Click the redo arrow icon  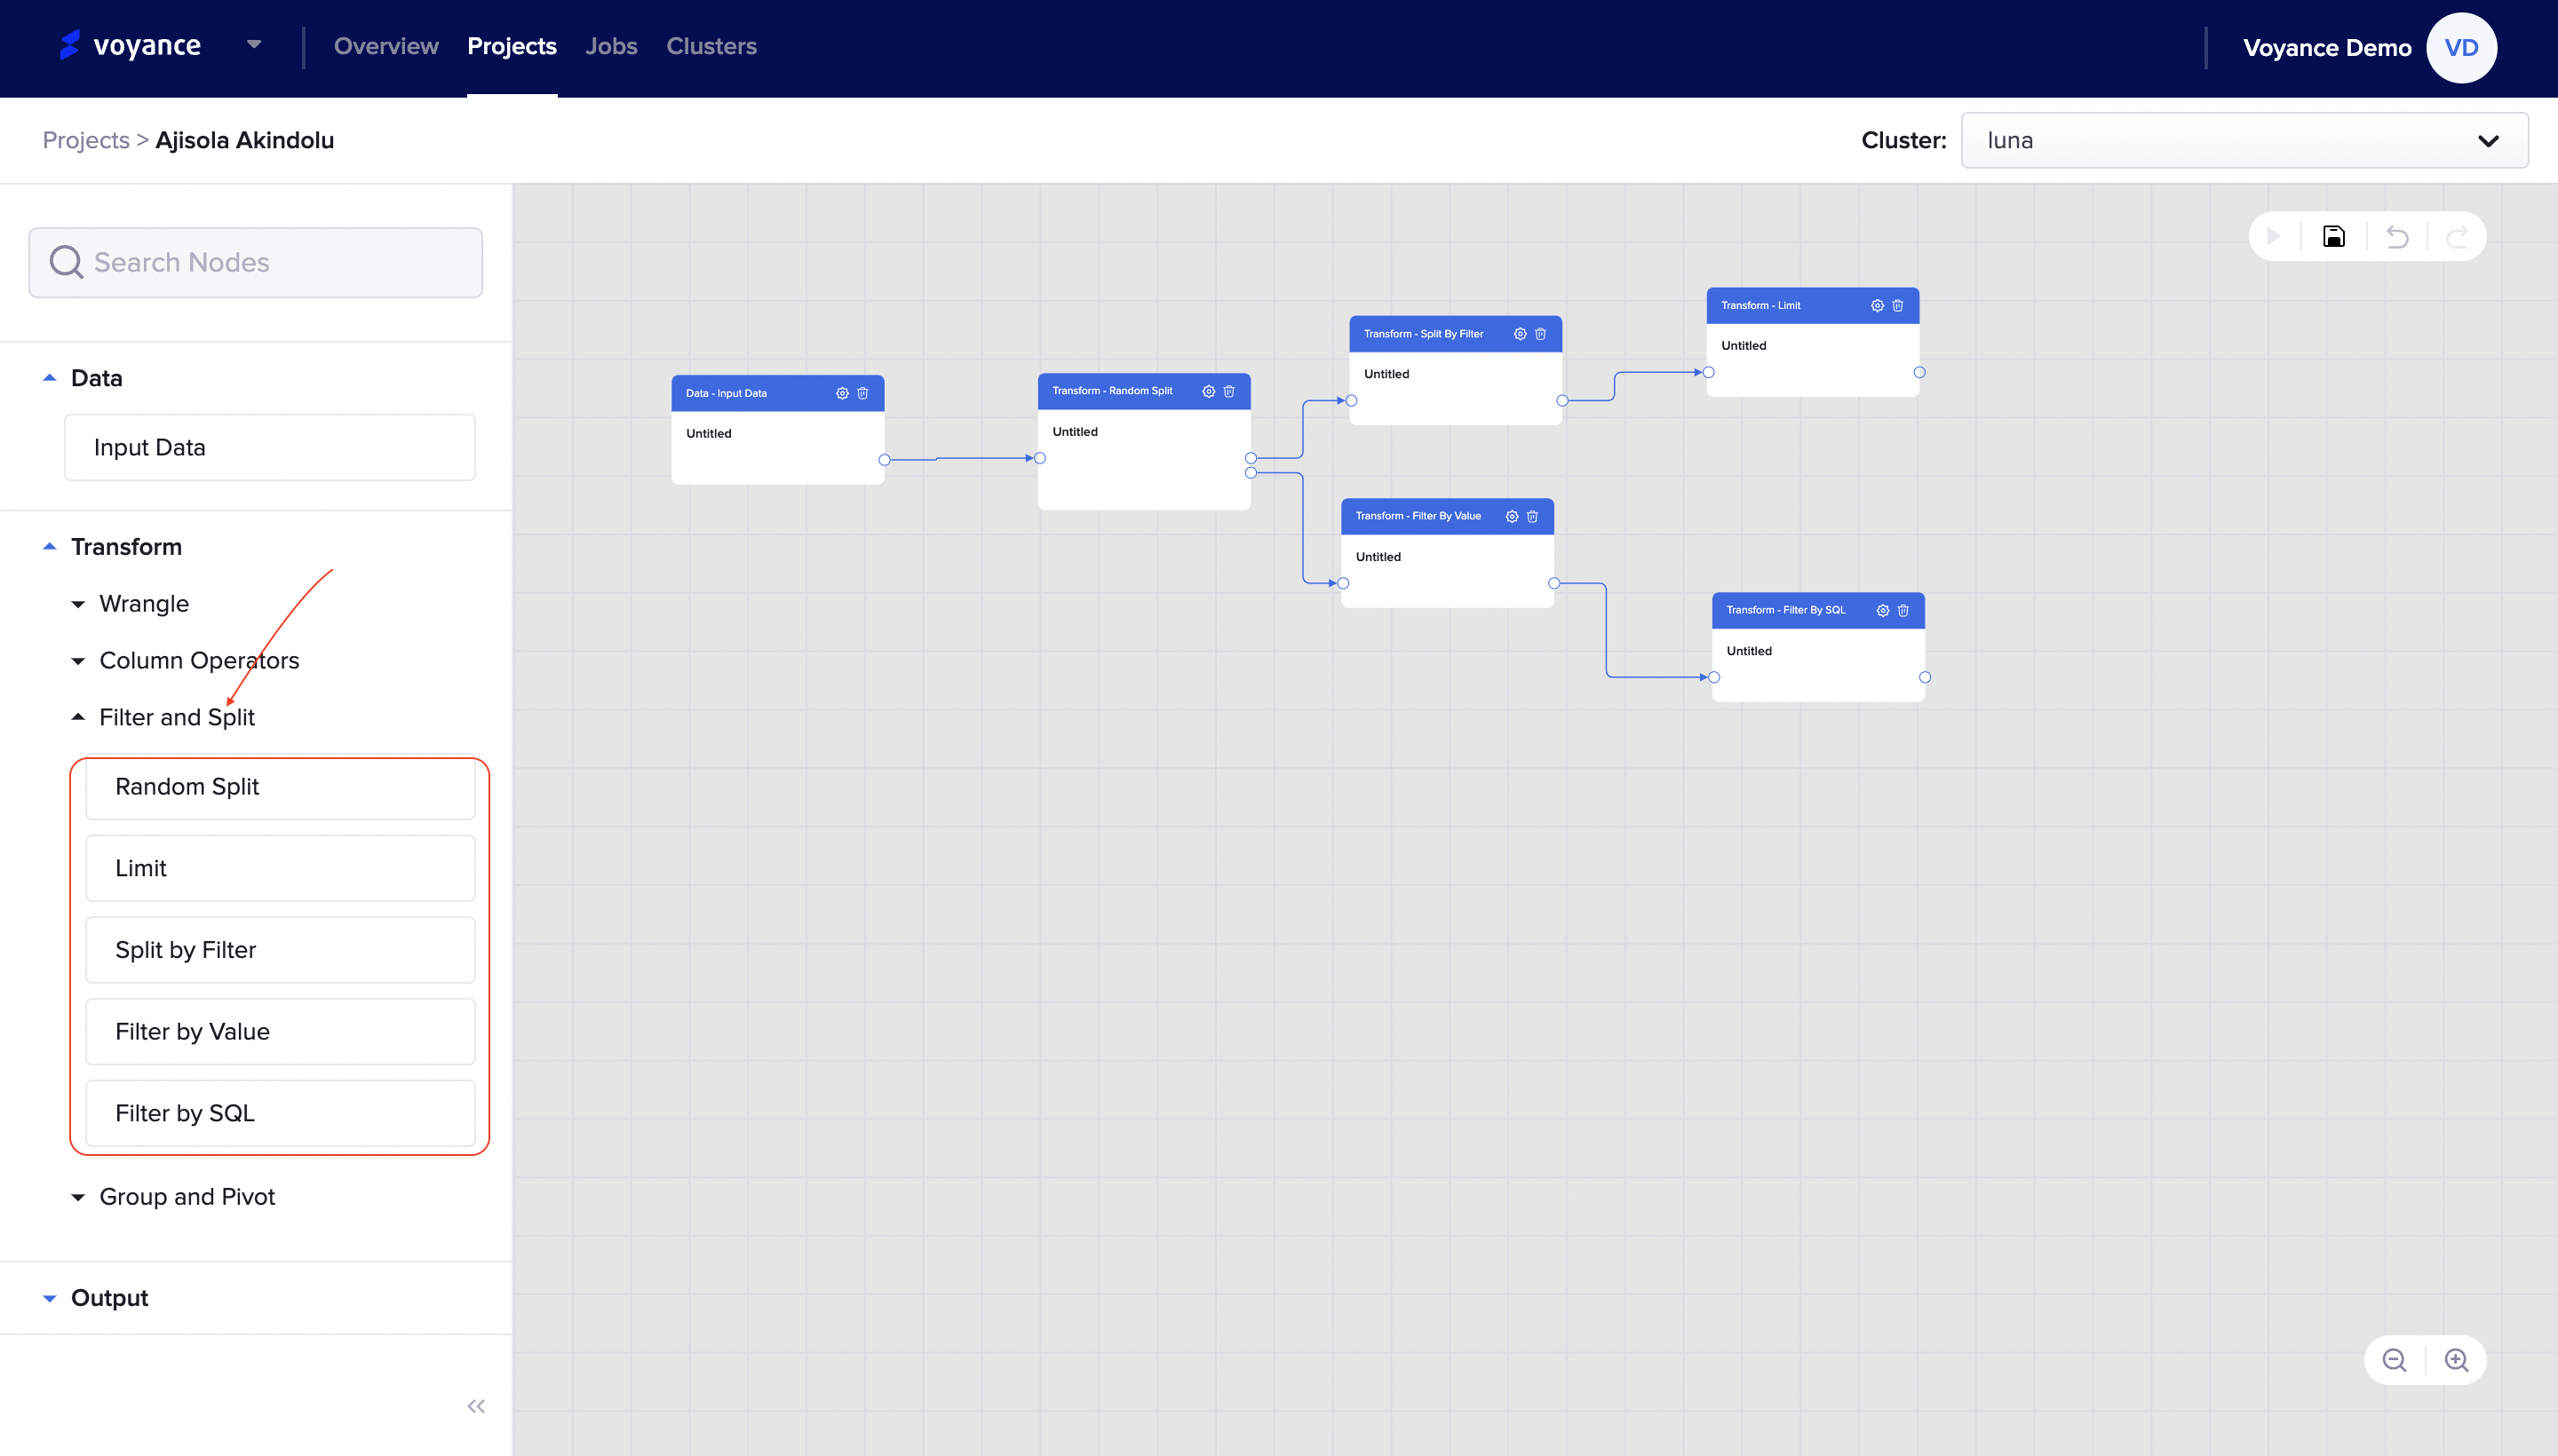tap(2457, 237)
